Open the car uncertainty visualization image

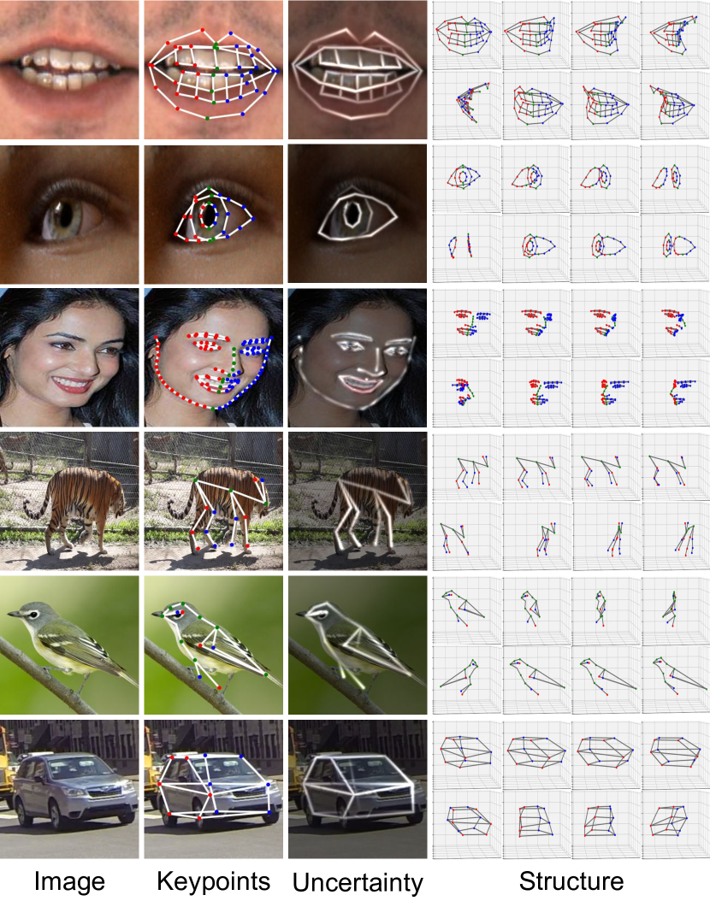(358, 790)
